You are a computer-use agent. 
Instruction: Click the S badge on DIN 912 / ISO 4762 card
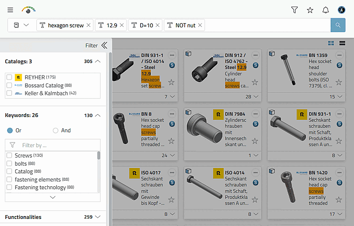(255, 65)
